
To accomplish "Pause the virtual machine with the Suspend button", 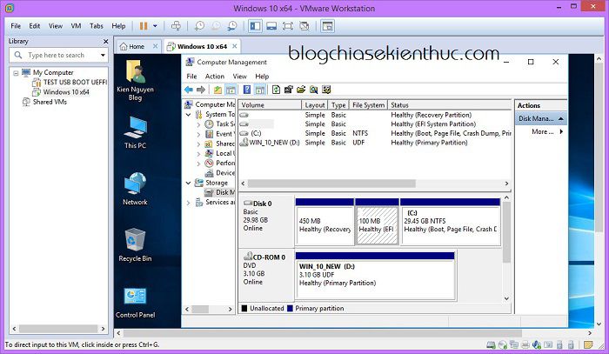I will [144, 26].
